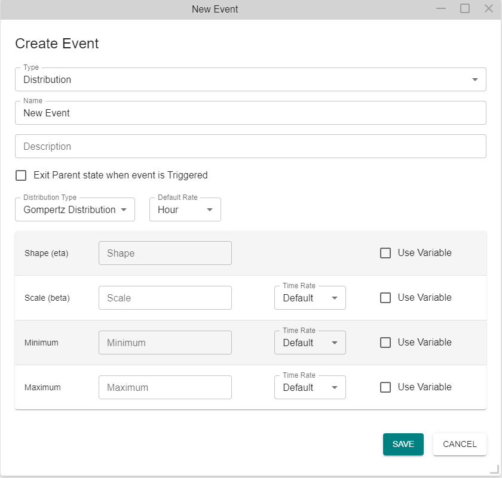Click the window resize handle corner
The image size is (502, 478).
[x=495, y=469]
